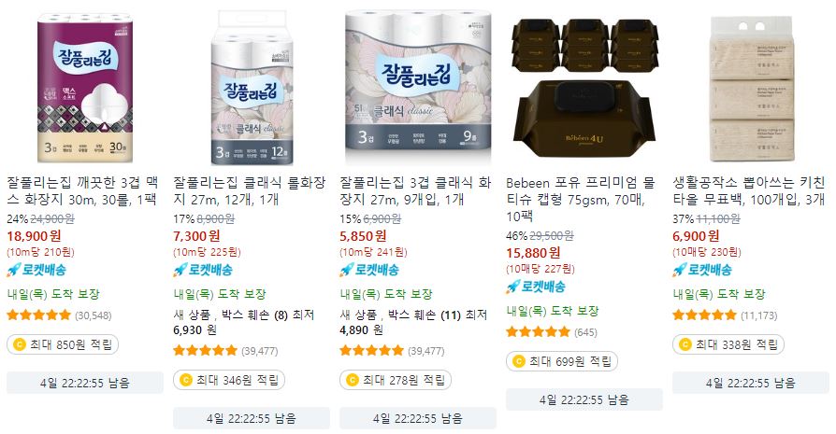Image resolution: width=836 pixels, height=434 pixels.
Task: Click the 박스 훼손 (11) 최저 4,890 원 offer
Action: point(413,322)
